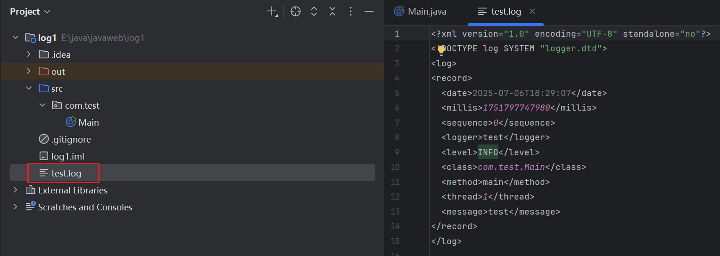Screen dimensions: 720x256
Task: Click line number 9 in the gutter
Action: pos(397,152)
